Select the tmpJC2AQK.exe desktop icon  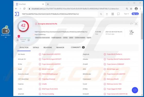(6, 31)
